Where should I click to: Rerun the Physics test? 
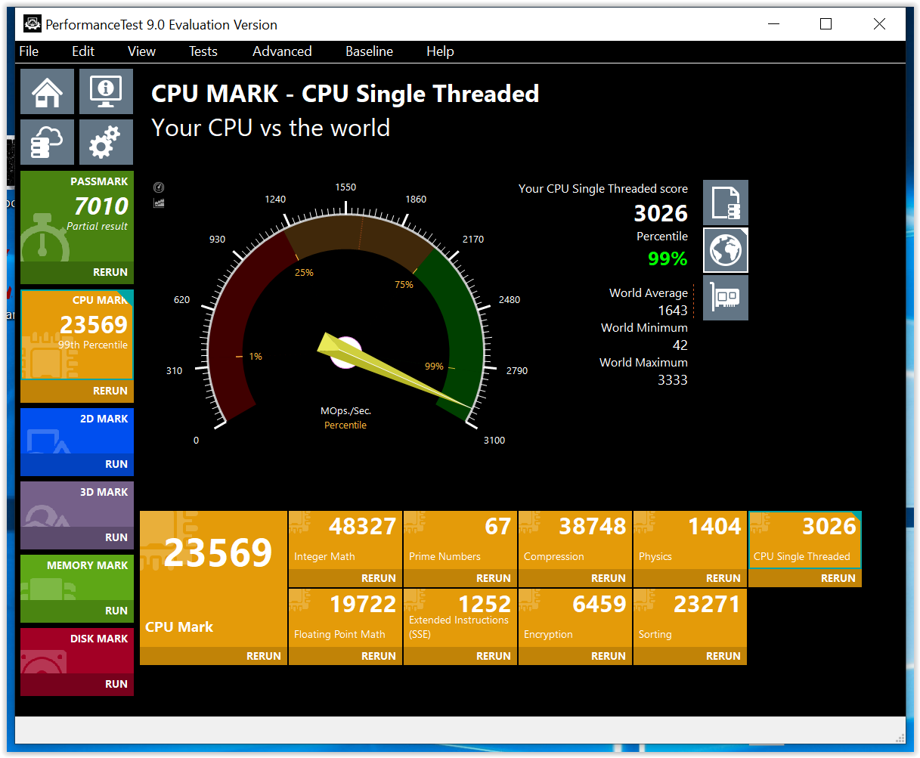690,578
